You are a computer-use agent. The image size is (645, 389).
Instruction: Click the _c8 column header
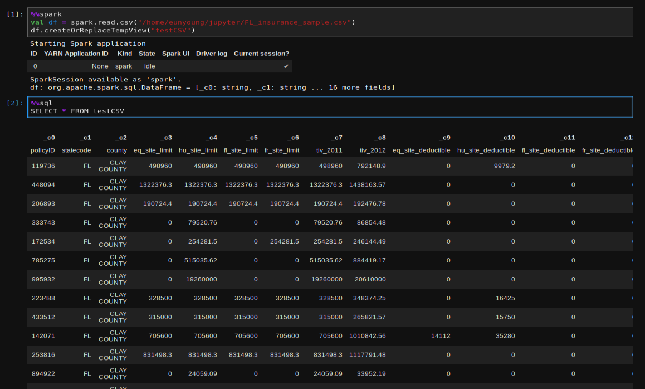click(380, 138)
